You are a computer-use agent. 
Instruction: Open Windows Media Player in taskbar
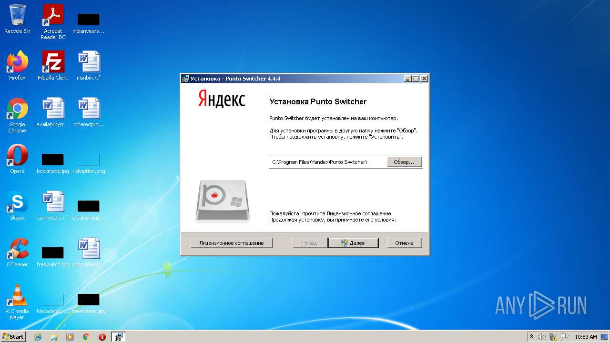(x=70, y=337)
